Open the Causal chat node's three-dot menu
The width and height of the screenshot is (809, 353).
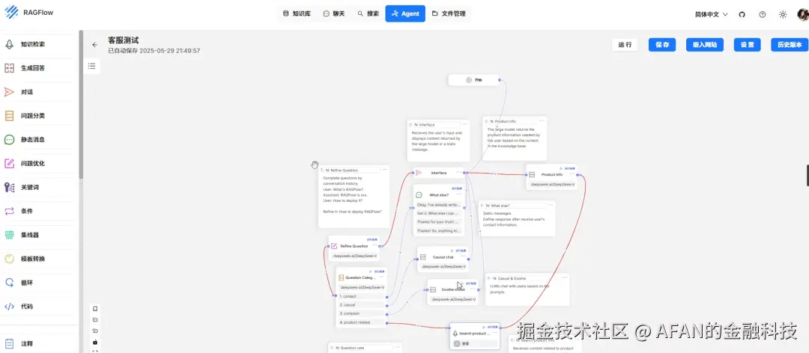click(x=464, y=257)
